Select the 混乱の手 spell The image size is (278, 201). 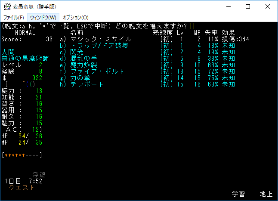pyautogui.click(x=84, y=59)
